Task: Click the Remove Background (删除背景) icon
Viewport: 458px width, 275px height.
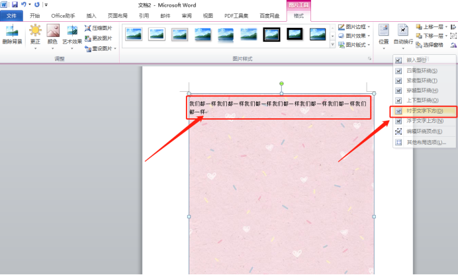Action: point(12,34)
